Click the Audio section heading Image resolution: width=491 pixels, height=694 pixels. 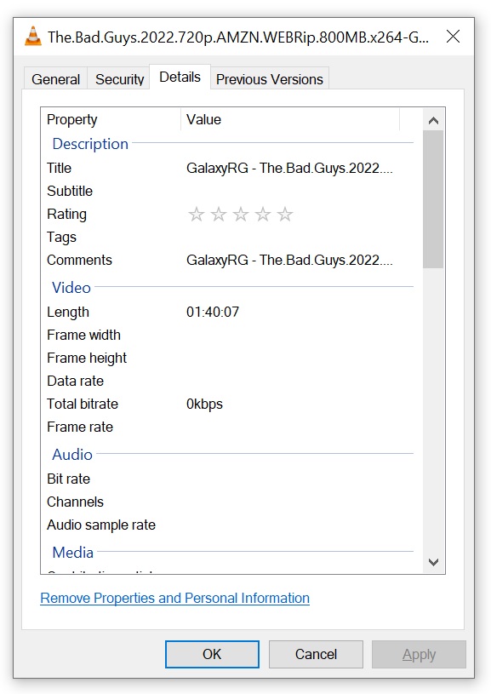[x=72, y=455]
